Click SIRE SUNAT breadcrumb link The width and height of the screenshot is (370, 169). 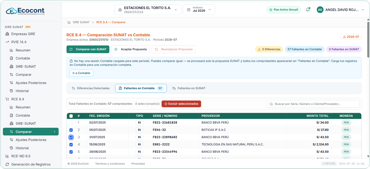pos(81,22)
